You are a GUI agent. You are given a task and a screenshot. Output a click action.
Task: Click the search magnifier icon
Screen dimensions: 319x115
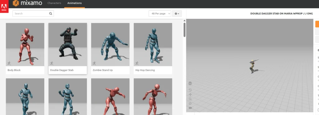click(50, 14)
